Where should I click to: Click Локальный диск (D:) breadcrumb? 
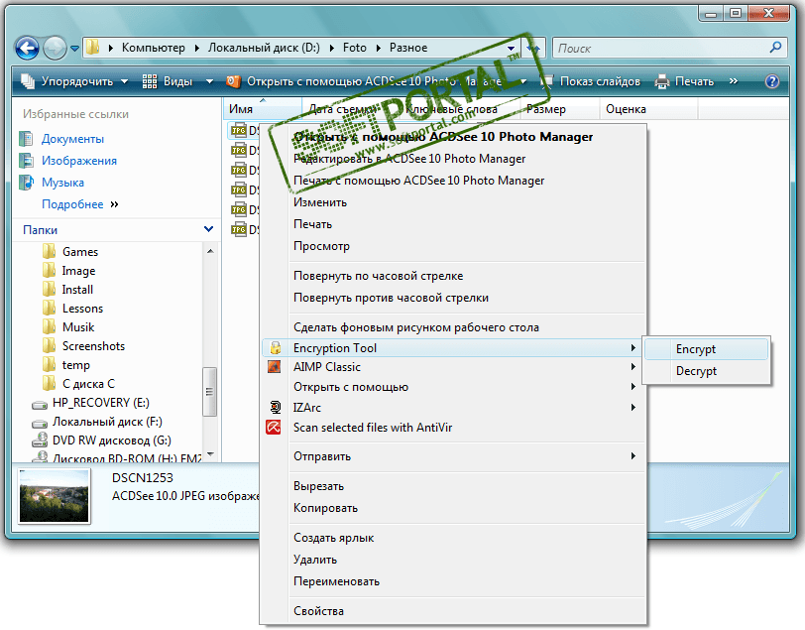pos(264,48)
